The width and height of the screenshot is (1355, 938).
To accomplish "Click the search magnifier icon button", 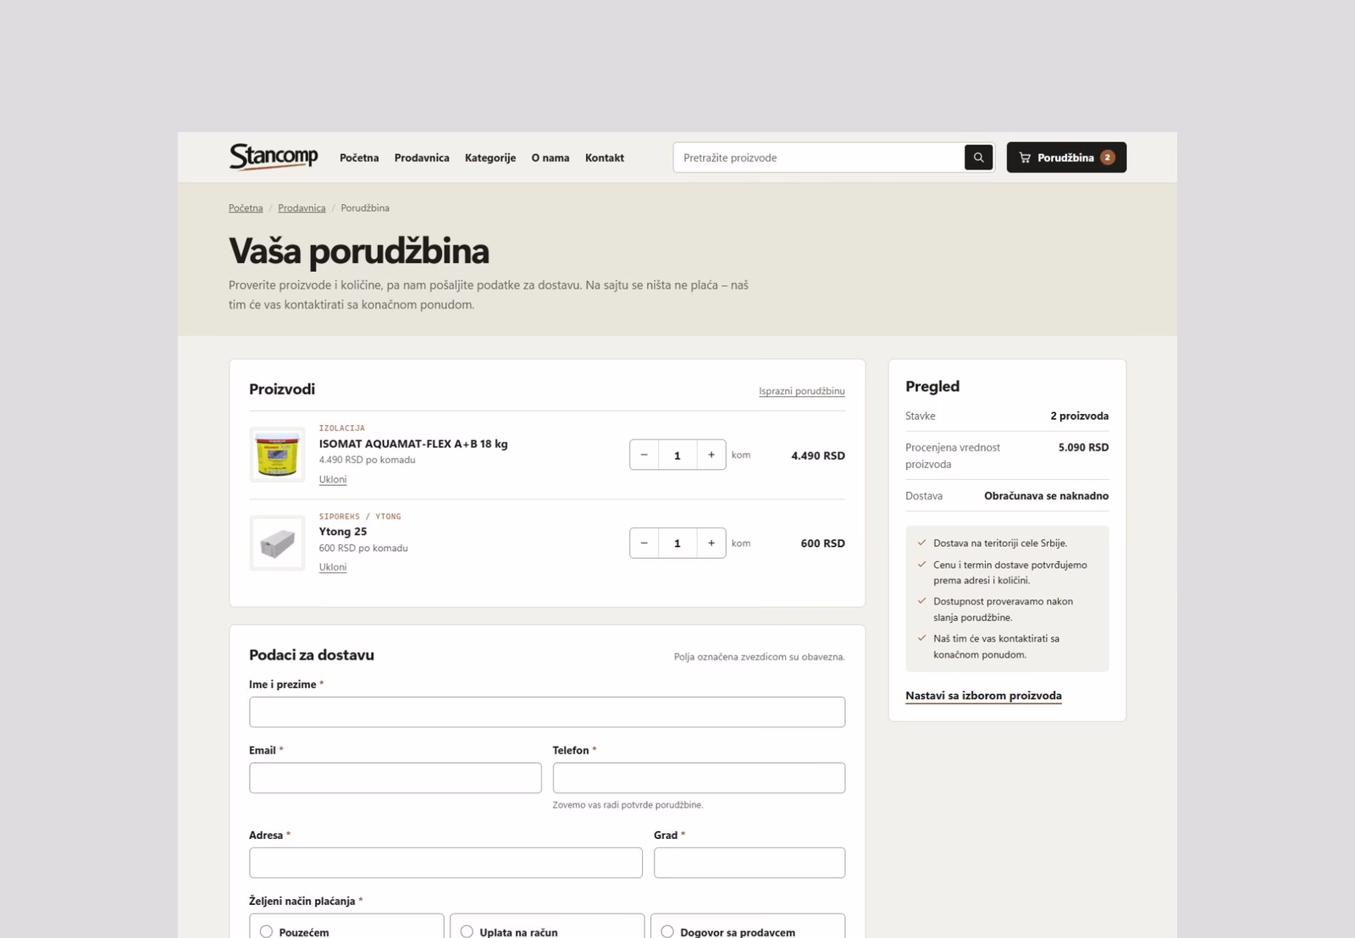I will coord(978,157).
